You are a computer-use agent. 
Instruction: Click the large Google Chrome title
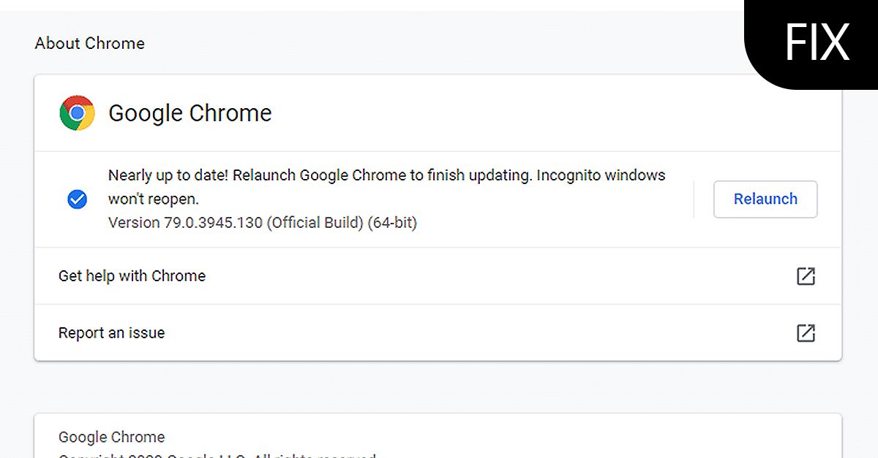(x=190, y=113)
